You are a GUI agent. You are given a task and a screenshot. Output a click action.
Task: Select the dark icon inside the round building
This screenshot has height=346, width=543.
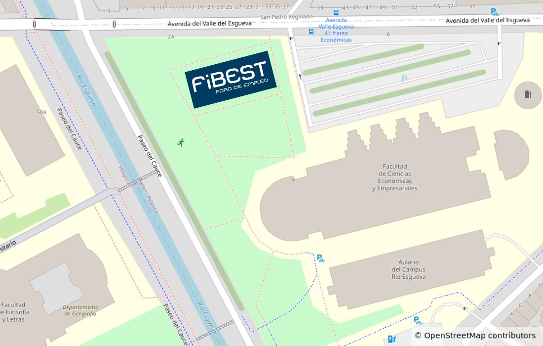[528, 94]
